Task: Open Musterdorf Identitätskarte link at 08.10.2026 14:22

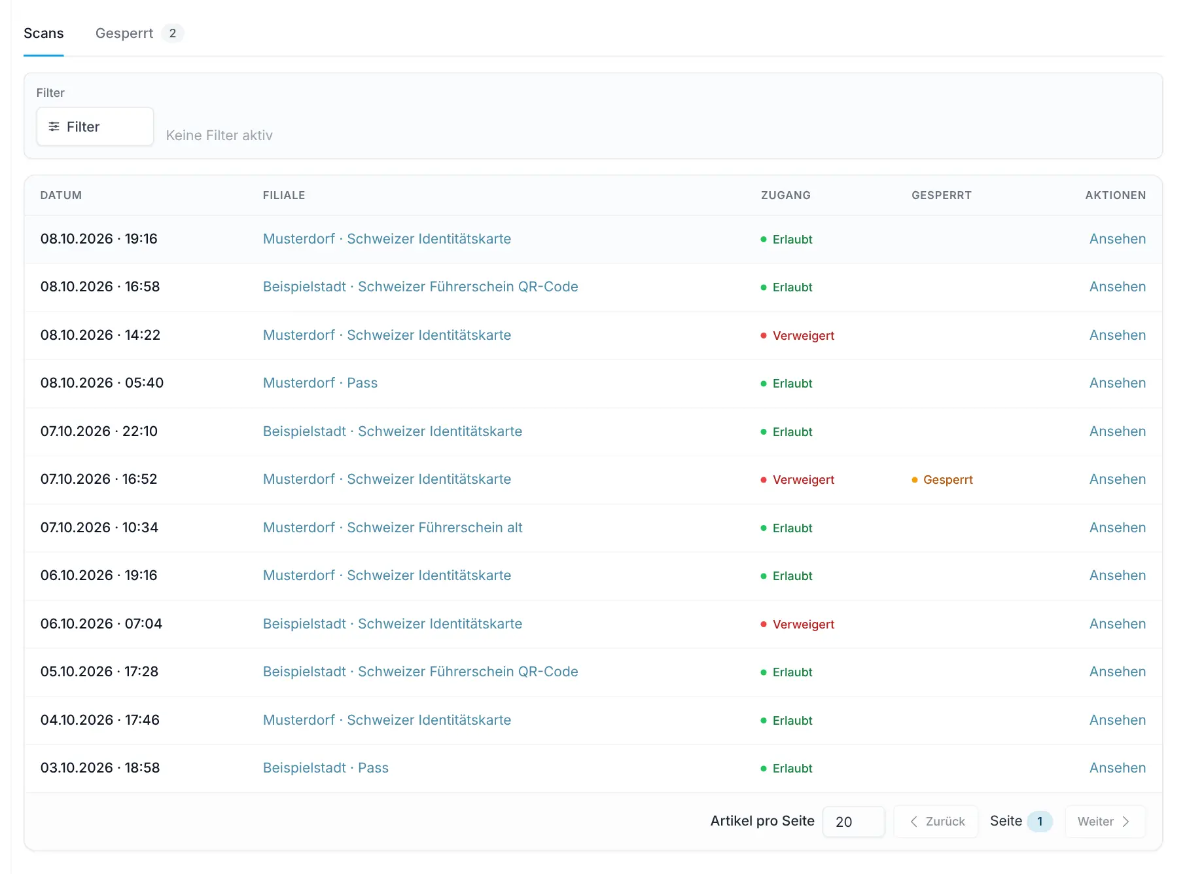Action: point(387,335)
